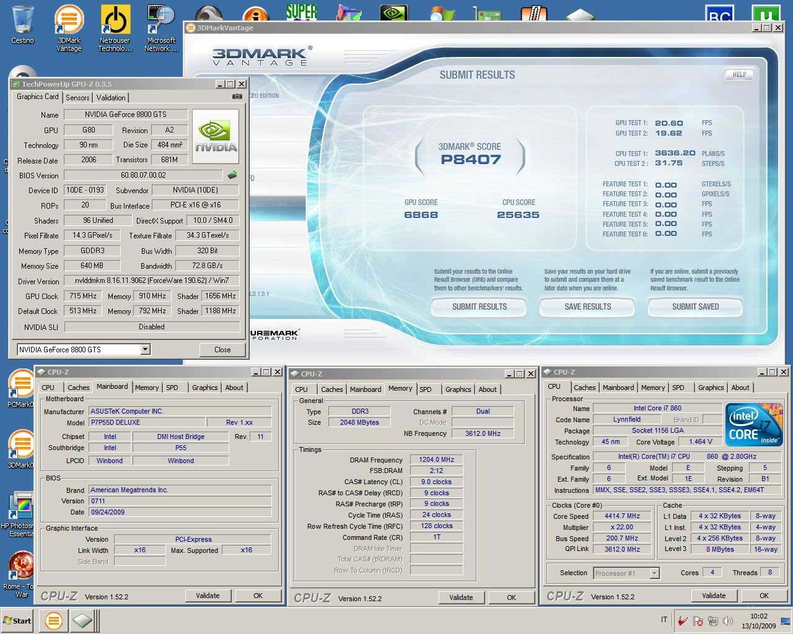793x634 pixels.
Task: Click the volume speaker tray icon
Action: [728, 621]
